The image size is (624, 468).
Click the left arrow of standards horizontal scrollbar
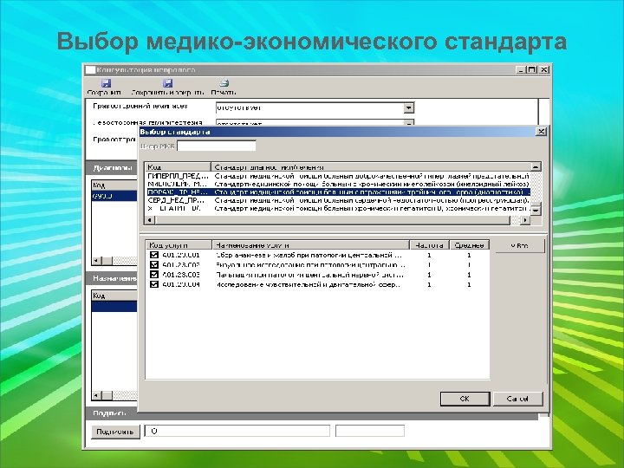tap(150, 219)
